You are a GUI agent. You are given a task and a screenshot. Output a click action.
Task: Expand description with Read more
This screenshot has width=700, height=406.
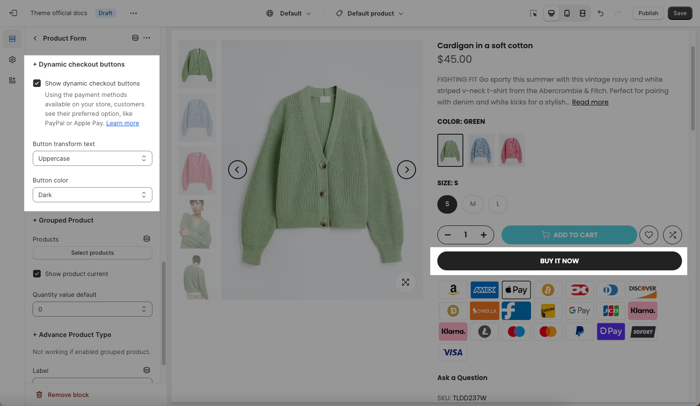[590, 102]
